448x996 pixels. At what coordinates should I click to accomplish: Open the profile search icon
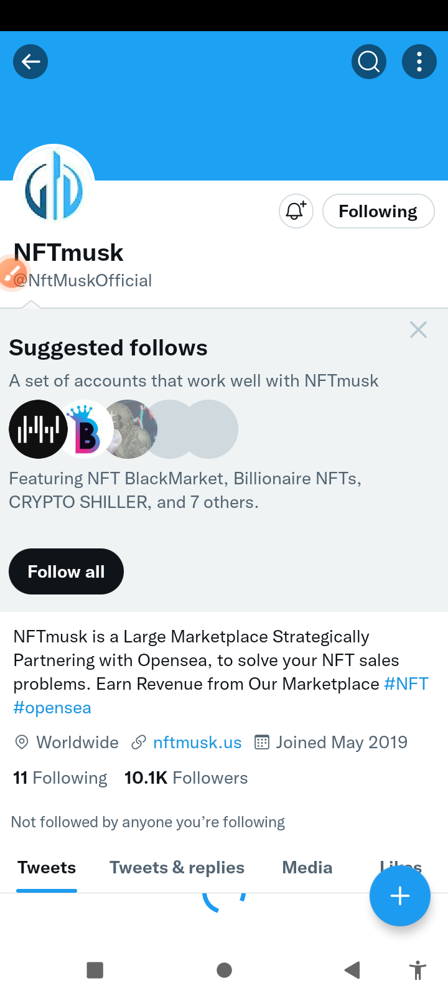[369, 62]
